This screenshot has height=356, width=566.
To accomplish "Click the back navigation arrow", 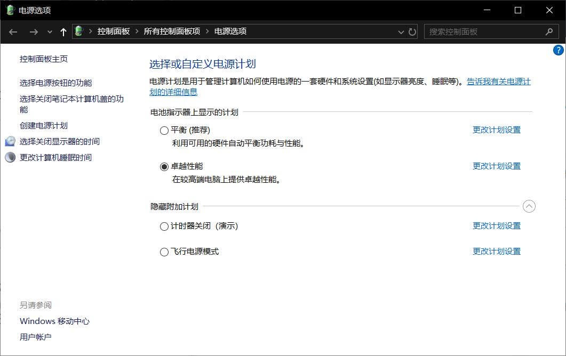I will click(13, 31).
